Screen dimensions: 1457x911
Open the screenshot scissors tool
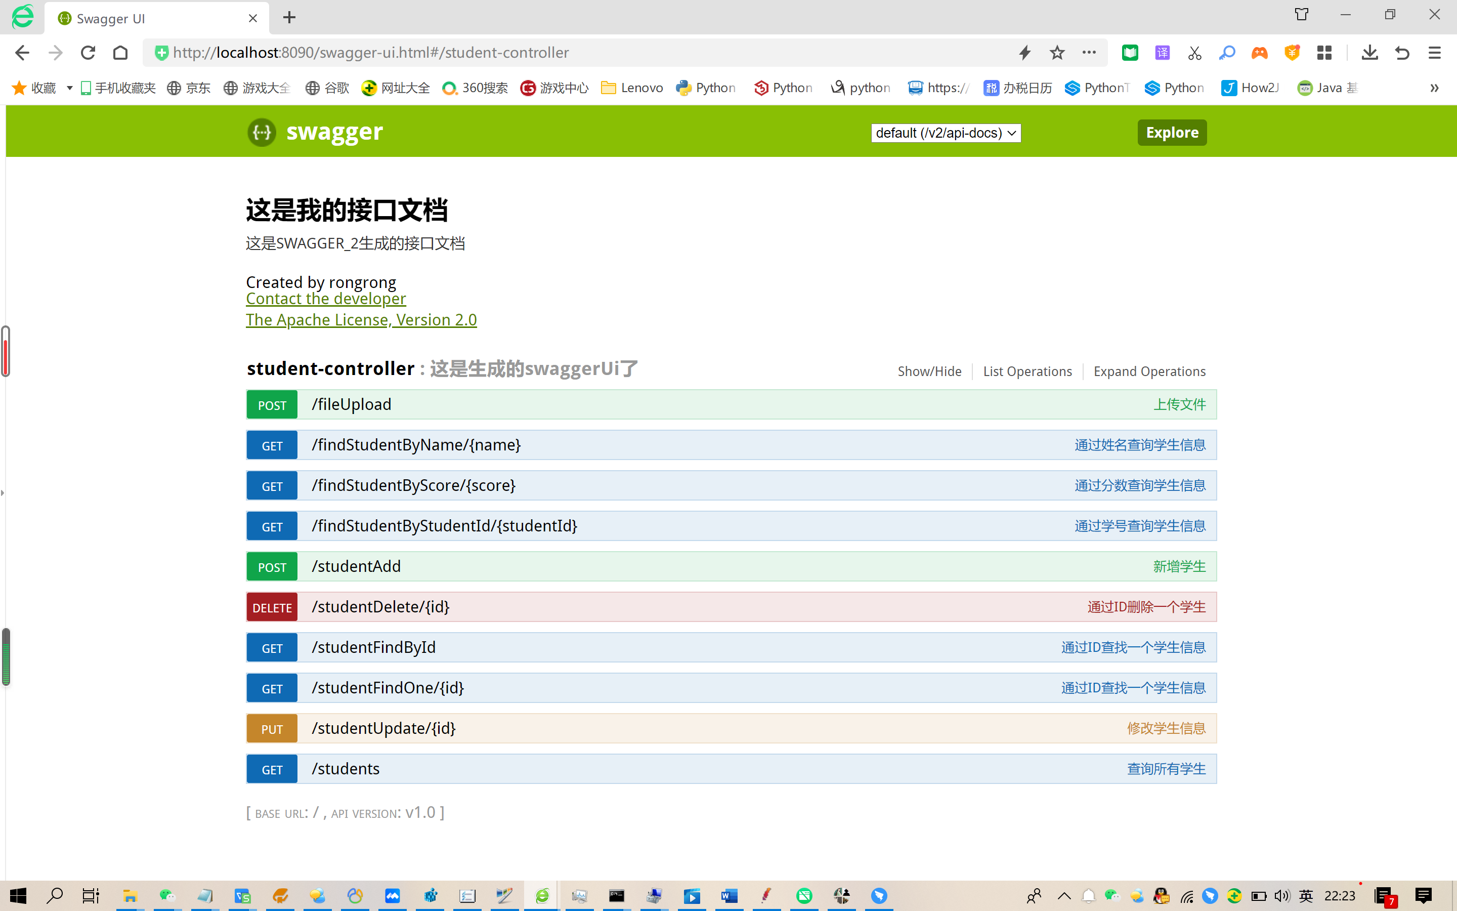[1195, 53]
